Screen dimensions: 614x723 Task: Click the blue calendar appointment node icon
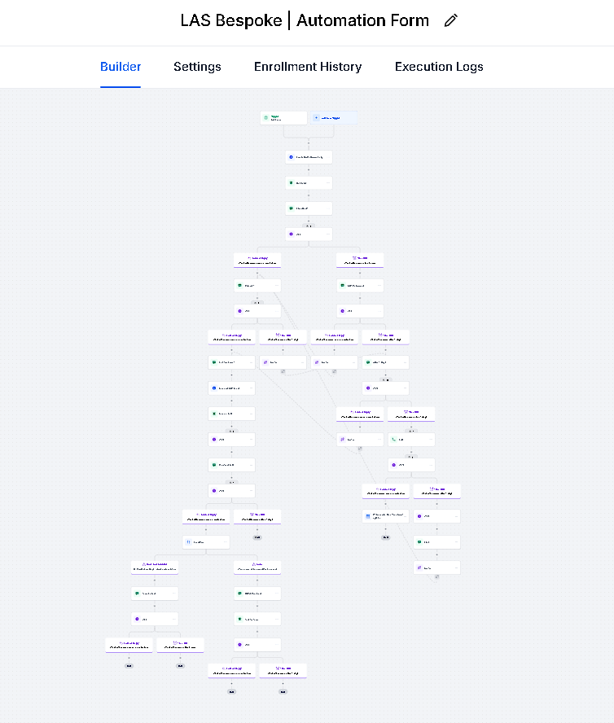[367, 516]
